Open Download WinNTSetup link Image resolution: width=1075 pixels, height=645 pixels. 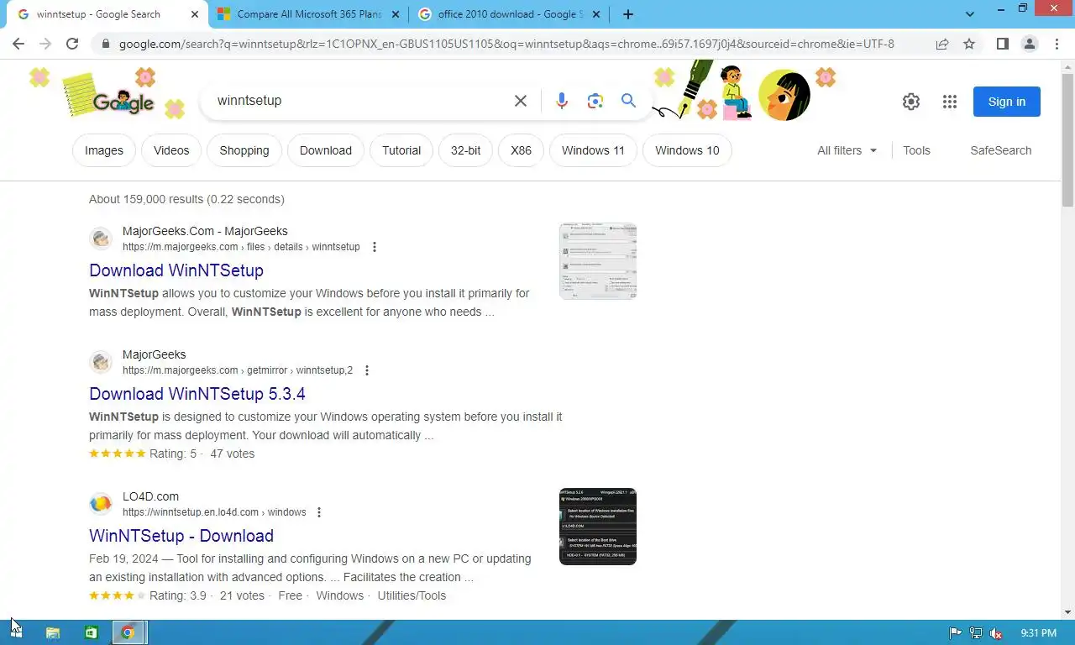point(176,270)
